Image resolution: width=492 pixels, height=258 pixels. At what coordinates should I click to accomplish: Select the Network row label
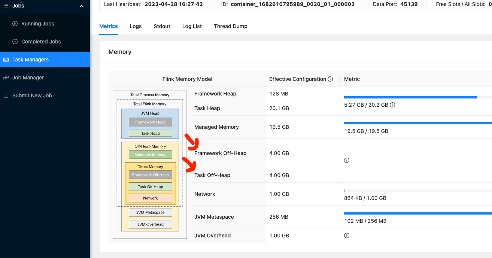click(x=205, y=194)
